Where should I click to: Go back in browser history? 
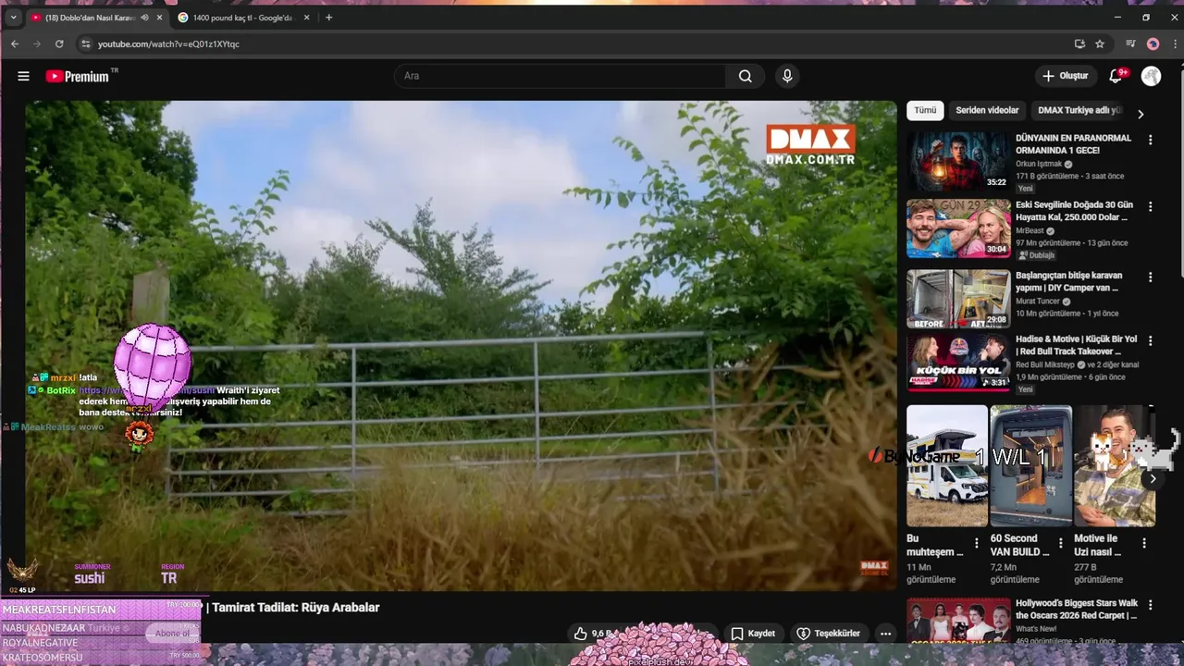click(x=15, y=43)
